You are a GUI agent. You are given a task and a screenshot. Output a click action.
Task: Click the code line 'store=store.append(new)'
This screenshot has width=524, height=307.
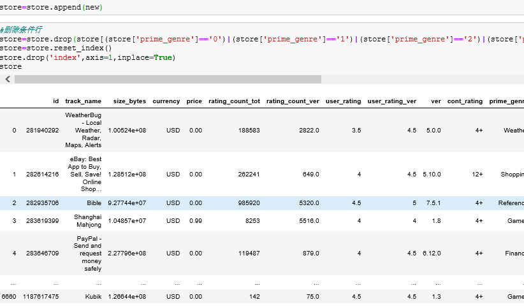click(x=51, y=7)
